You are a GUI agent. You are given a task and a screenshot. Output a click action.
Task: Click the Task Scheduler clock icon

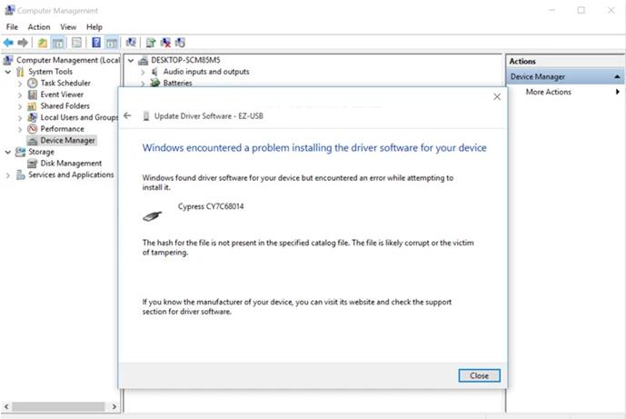click(x=33, y=83)
